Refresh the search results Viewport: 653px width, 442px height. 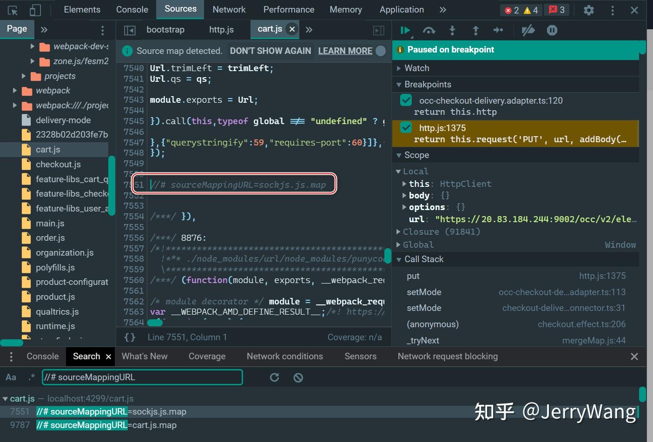pyautogui.click(x=275, y=377)
